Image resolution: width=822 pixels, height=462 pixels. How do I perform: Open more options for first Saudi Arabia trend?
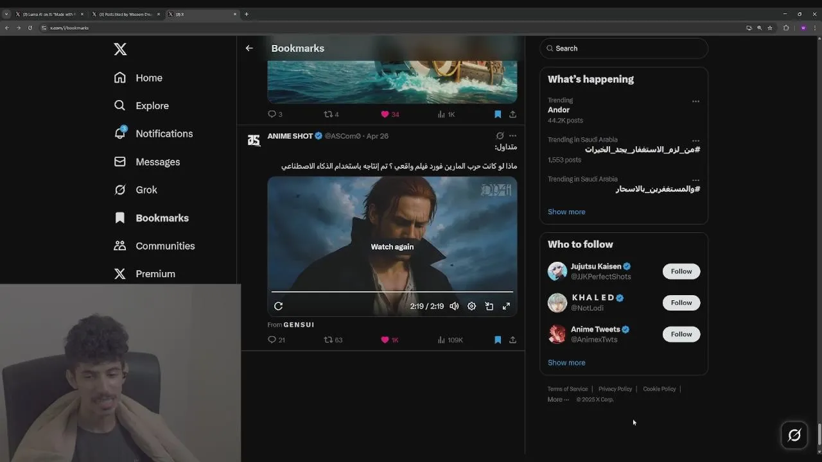point(695,141)
